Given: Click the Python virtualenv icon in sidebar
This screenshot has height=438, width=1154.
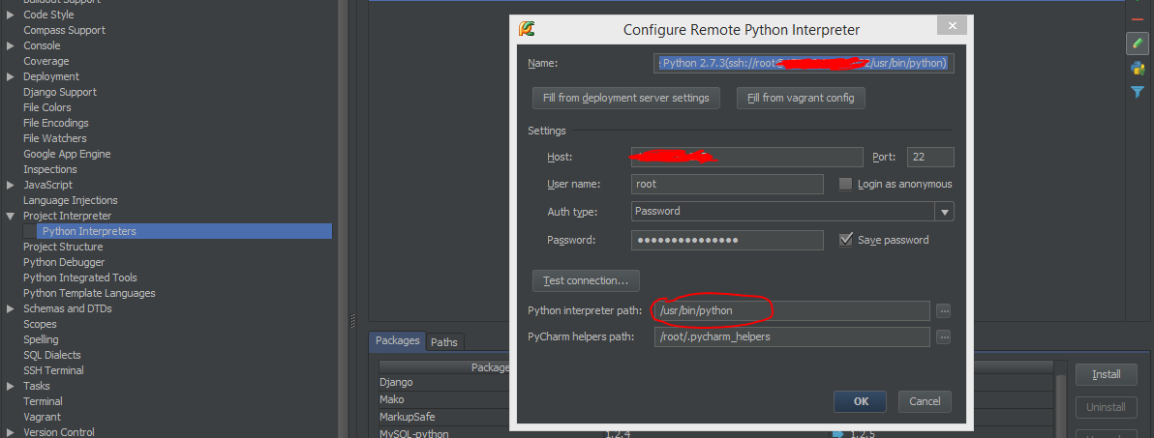Looking at the screenshot, I should tap(1137, 68).
